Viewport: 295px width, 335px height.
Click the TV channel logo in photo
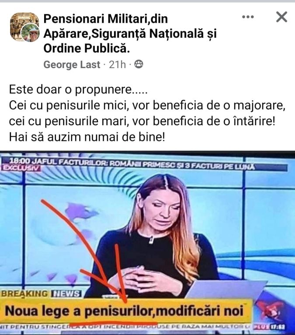(270, 311)
